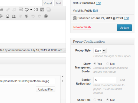
Task: Click the insert link chain icon
Action: point(8,9)
